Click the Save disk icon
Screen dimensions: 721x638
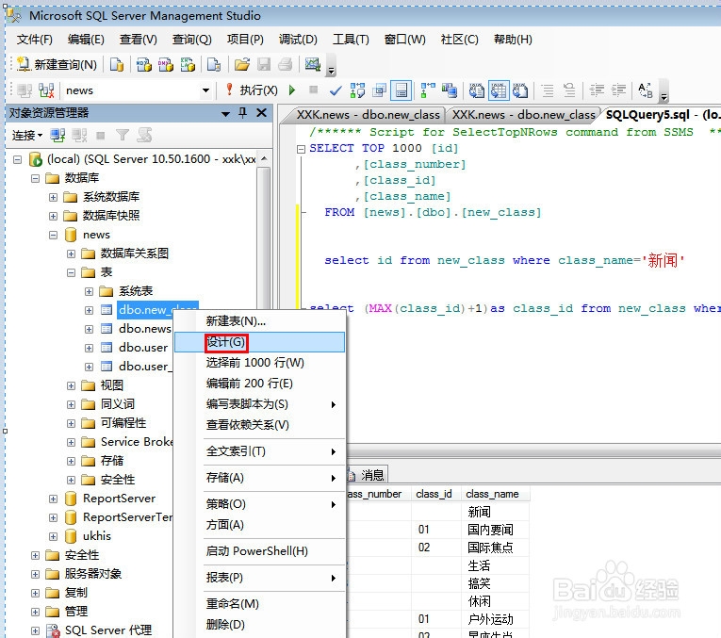pos(264,65)
